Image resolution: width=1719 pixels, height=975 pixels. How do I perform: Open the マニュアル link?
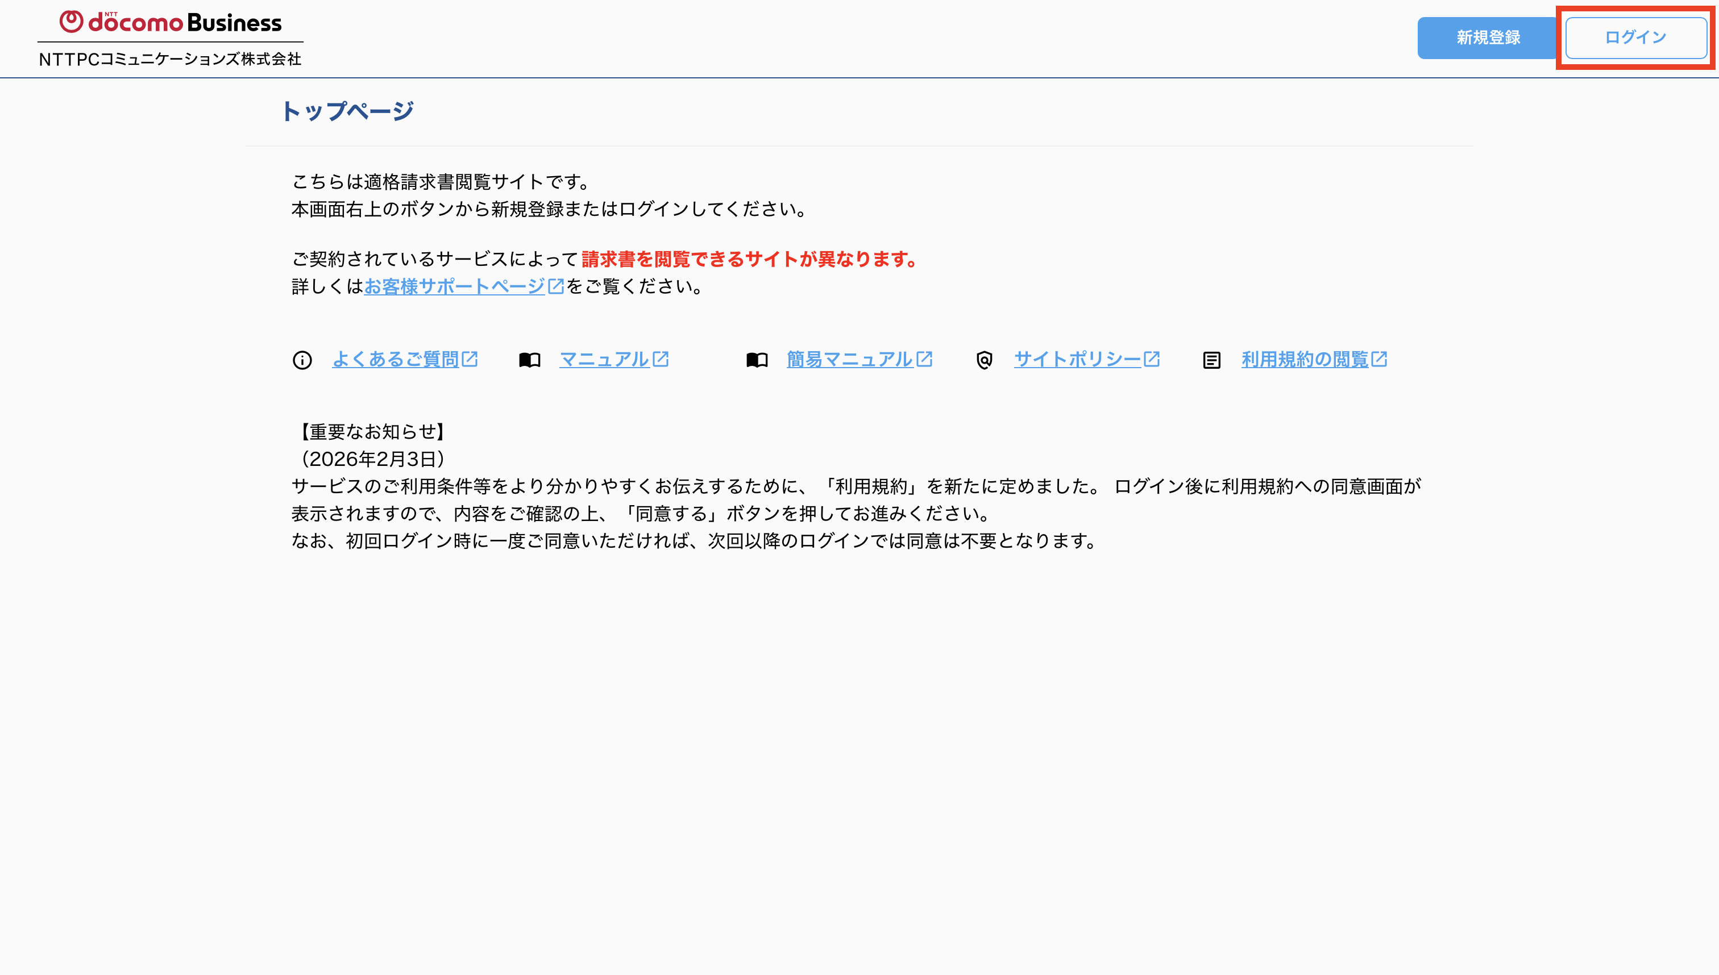coord(604,360)
